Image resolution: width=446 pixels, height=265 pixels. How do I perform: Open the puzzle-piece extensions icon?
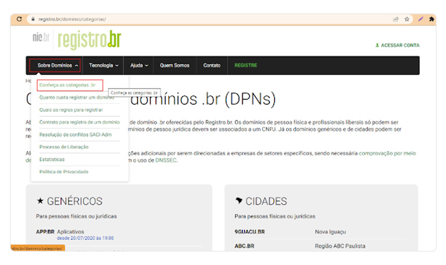tap(431, 19)
